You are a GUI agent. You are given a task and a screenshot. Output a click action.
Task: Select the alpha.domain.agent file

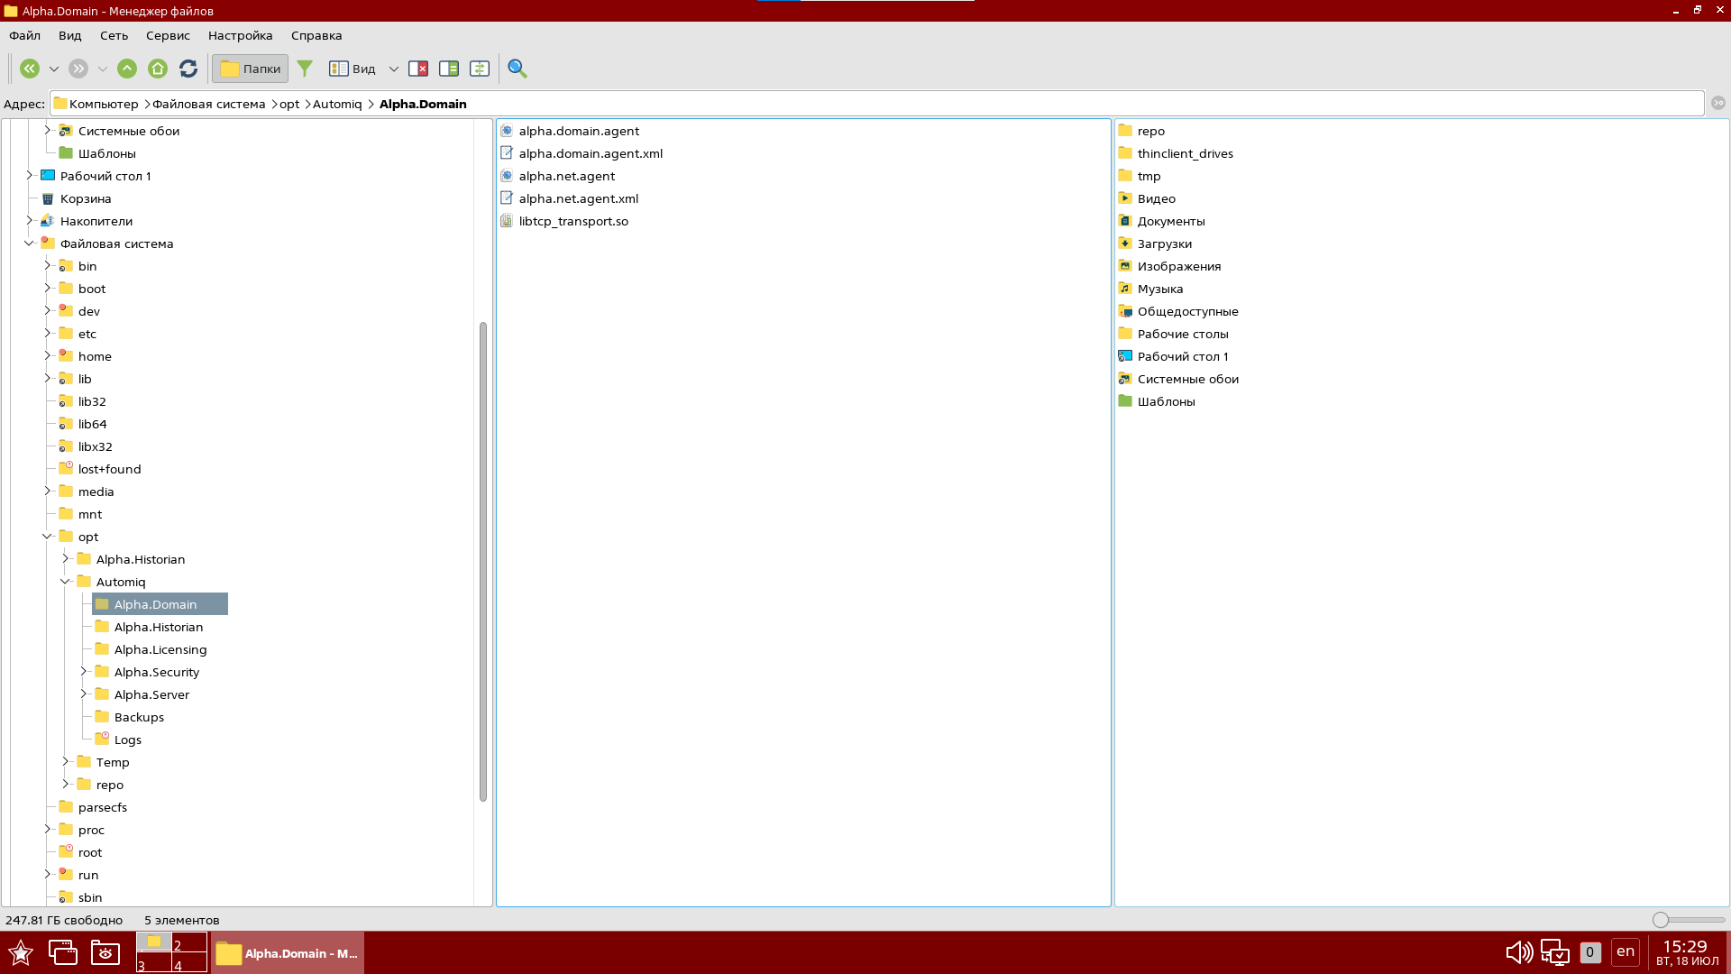pyautogui.click(x=570, y=131)
